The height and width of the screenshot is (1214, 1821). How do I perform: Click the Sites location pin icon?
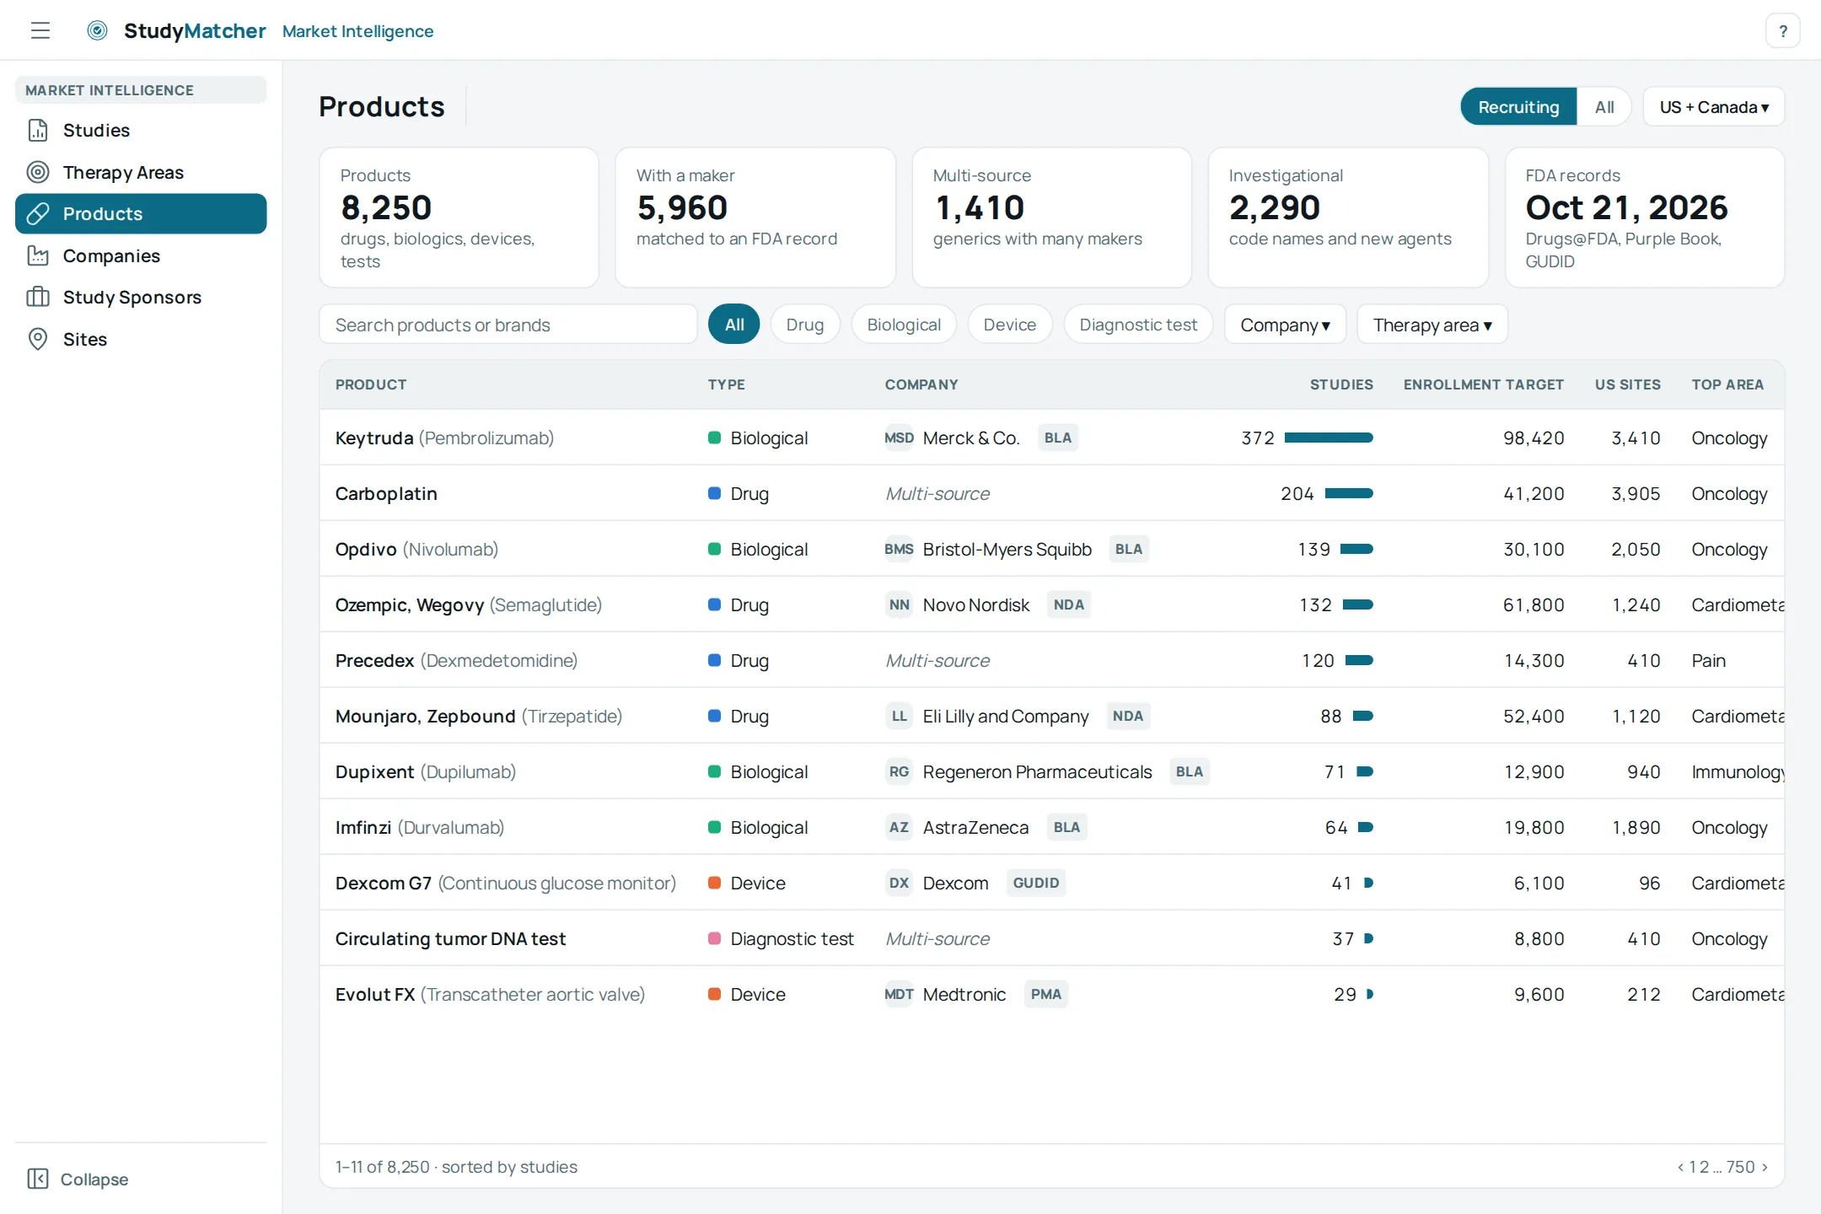[38, 339]
